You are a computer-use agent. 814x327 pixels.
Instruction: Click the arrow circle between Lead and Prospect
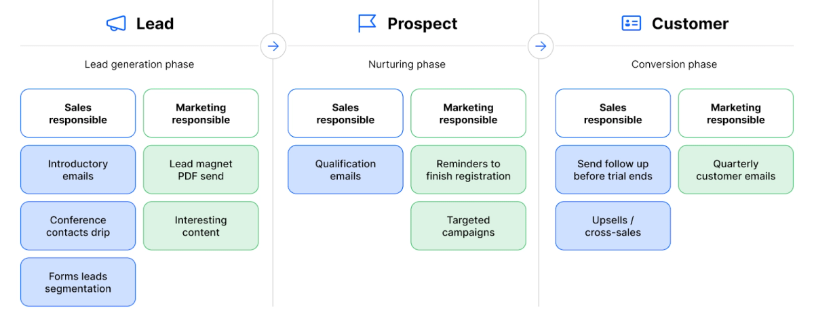[273, 46]
